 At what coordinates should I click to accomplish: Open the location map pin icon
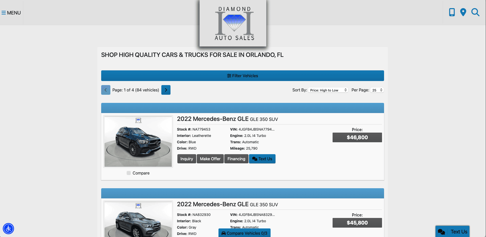click(x=463, y=12)
